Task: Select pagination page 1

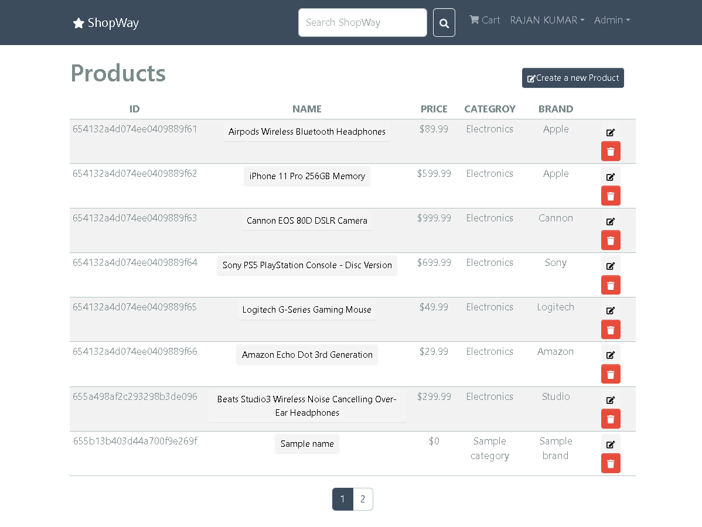Action: coord(342,499)
